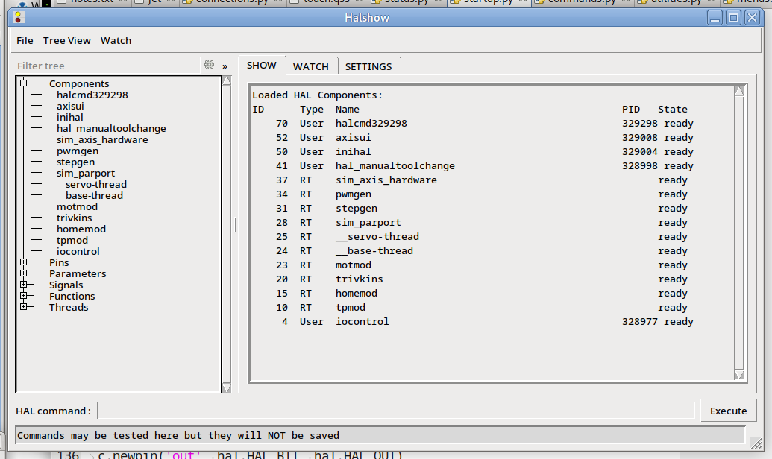Open the Watch menu
The width and height of the screenshot is (772, 459).
pos(116,41)
